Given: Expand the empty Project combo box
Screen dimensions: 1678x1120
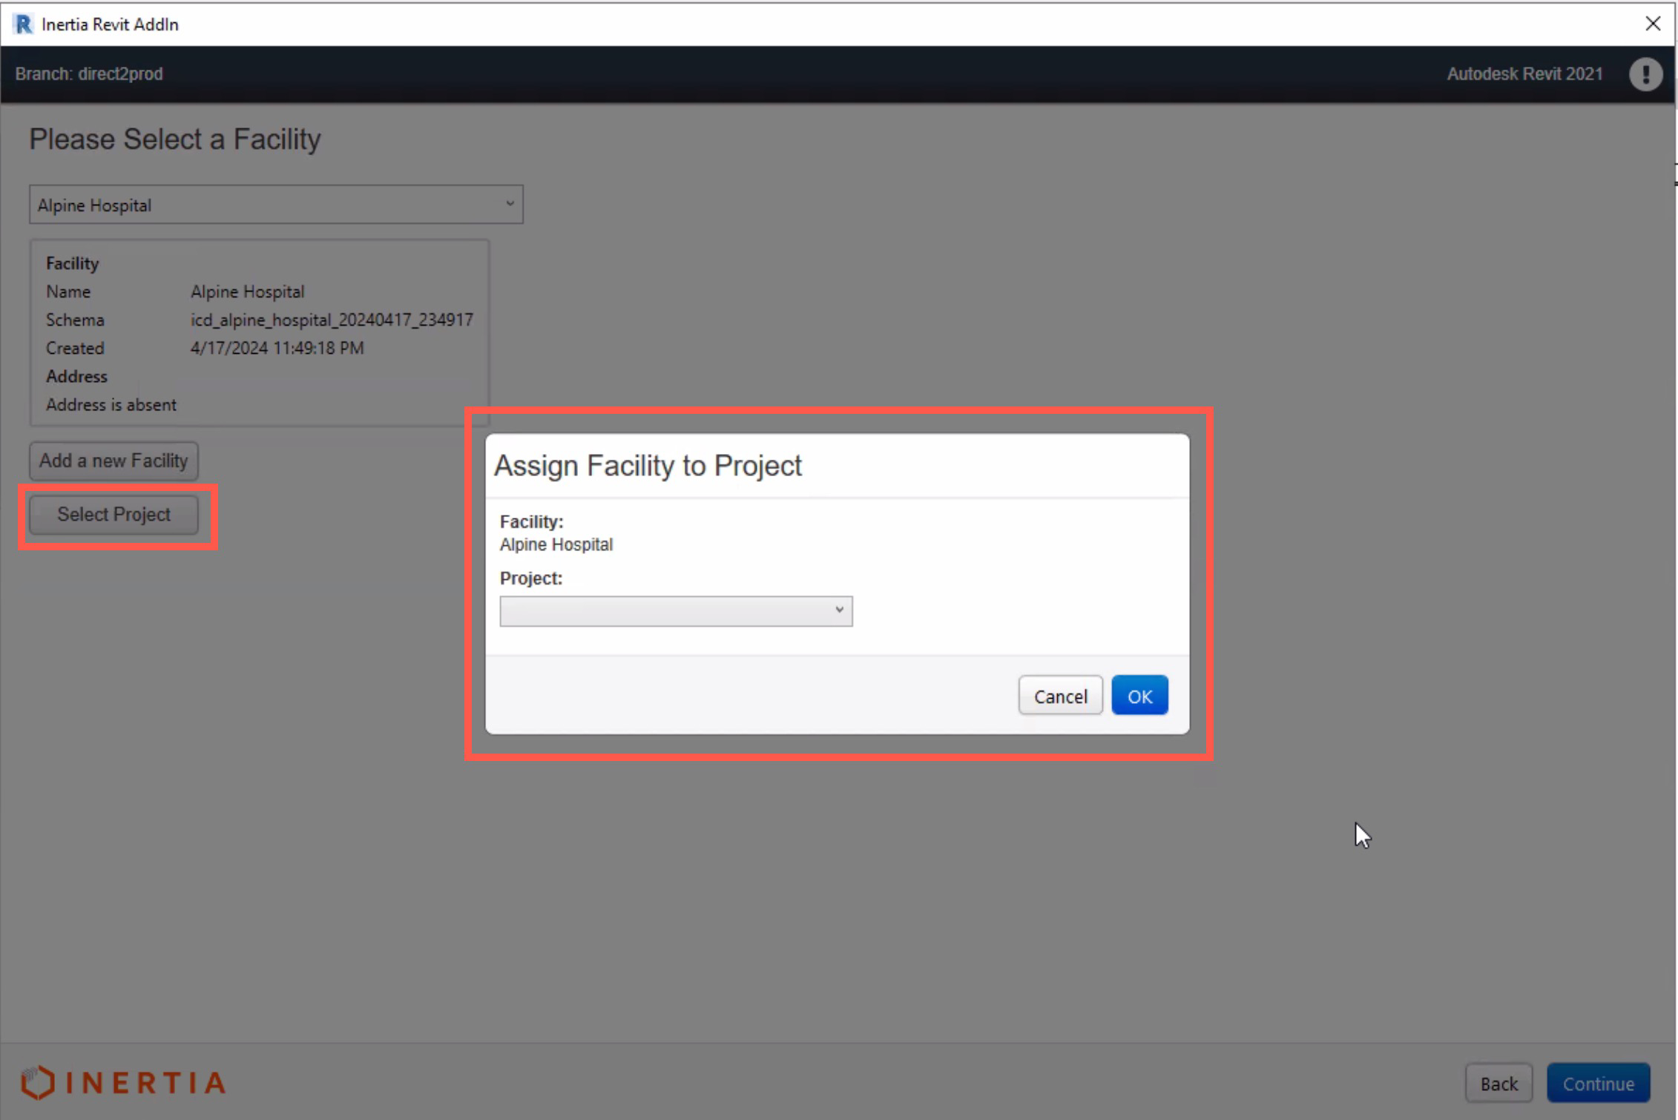Looking at the screenshot, I should pyautogui.click(x=675, y=611).
